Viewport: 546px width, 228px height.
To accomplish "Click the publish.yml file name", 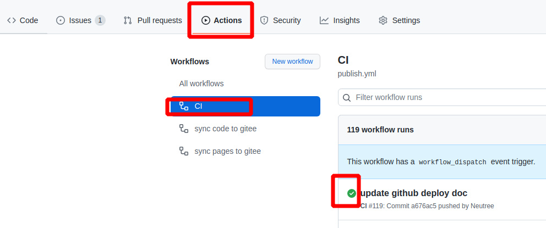I will pos(357,74).
